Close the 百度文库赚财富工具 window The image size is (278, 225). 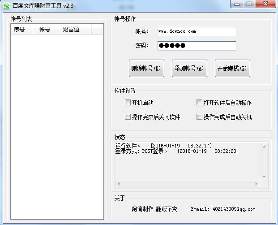(x=265, y=4)
